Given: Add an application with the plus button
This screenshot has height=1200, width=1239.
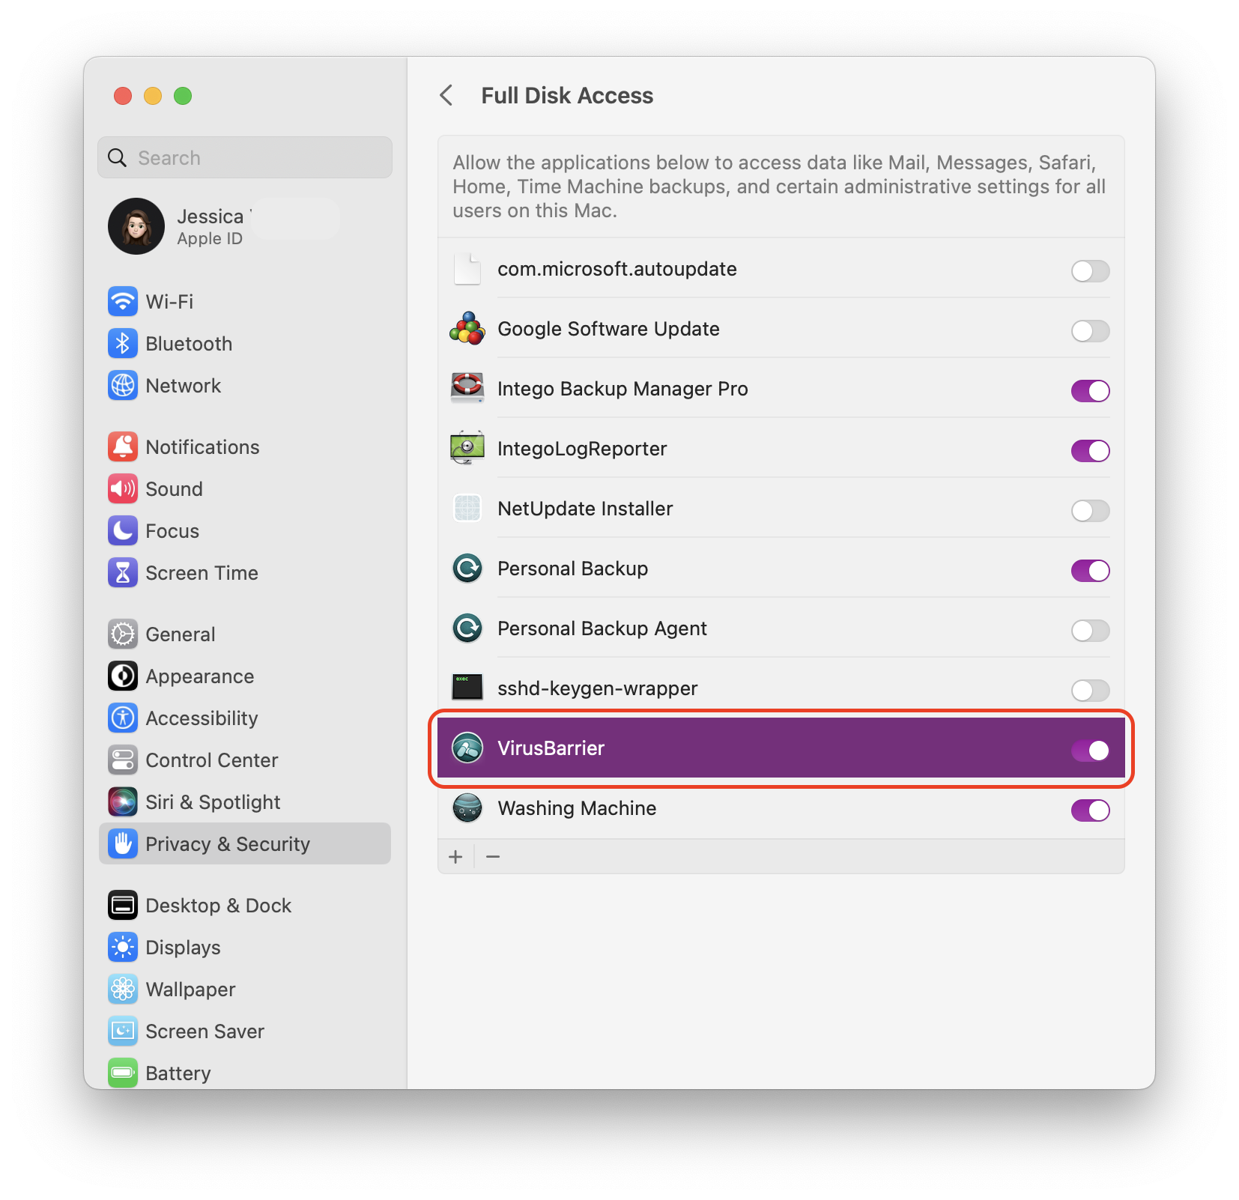Looking at the screenshot, I should [455, 856].
